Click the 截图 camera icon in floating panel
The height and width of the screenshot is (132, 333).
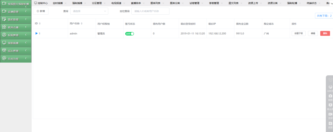330,96
